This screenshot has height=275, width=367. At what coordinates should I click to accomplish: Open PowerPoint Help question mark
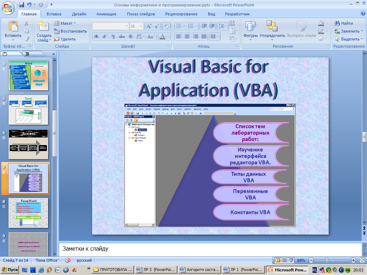click(x=363, y=14)
